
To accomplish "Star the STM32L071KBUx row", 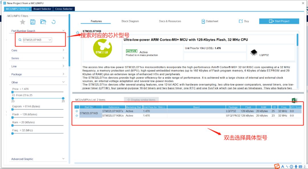I will point(77,116).
